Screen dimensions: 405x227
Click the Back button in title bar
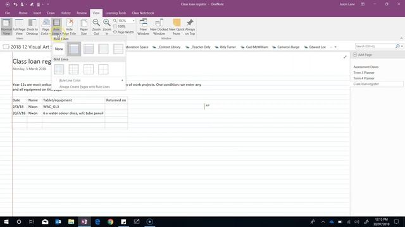coord(8,4)
